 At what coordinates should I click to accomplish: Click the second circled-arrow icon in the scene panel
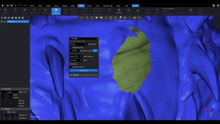[x=16, y=18]
